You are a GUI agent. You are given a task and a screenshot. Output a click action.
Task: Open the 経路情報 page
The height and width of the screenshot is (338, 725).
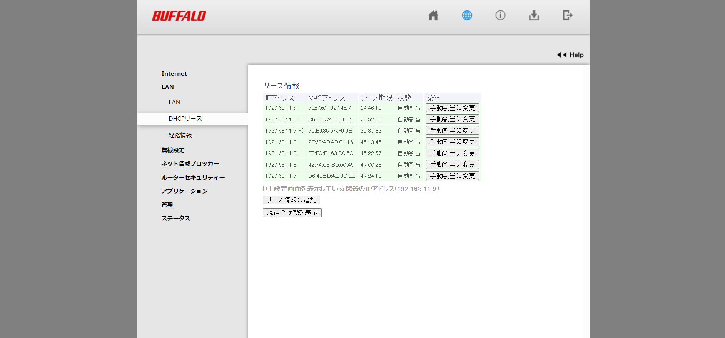pyautogui.click(x=180, y=135)
